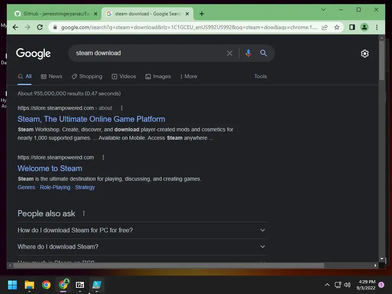Viewport: 392px width, 294px height.
Task: Open the volume control in tray
Action: (347, 285)
